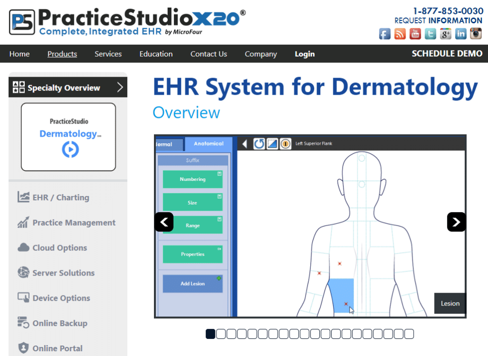Click the blue shaded square icon in viewer toolbar
Image resolution: width=488 pixels, height=356 pixels.
272,144
